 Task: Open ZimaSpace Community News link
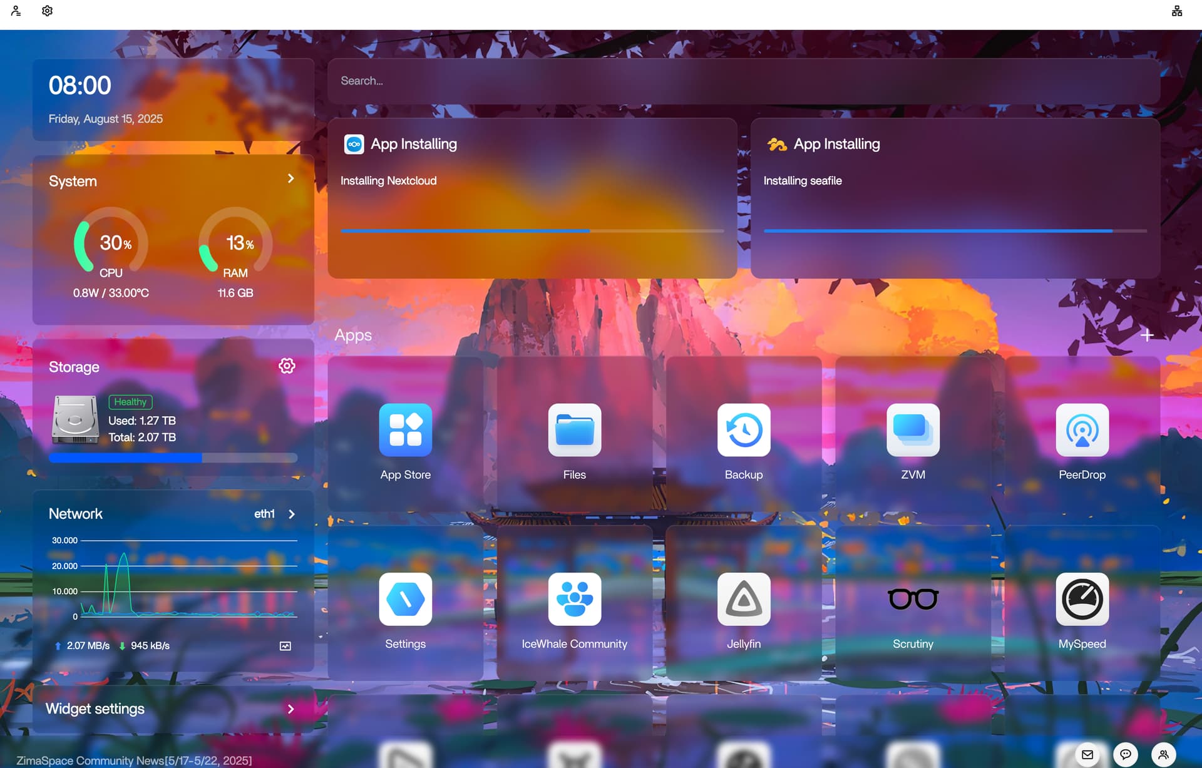point(134,760)
